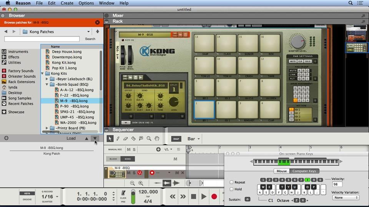Select the Eraser tool in Sequencer
The image size is (369, 207).
point(125,139)
